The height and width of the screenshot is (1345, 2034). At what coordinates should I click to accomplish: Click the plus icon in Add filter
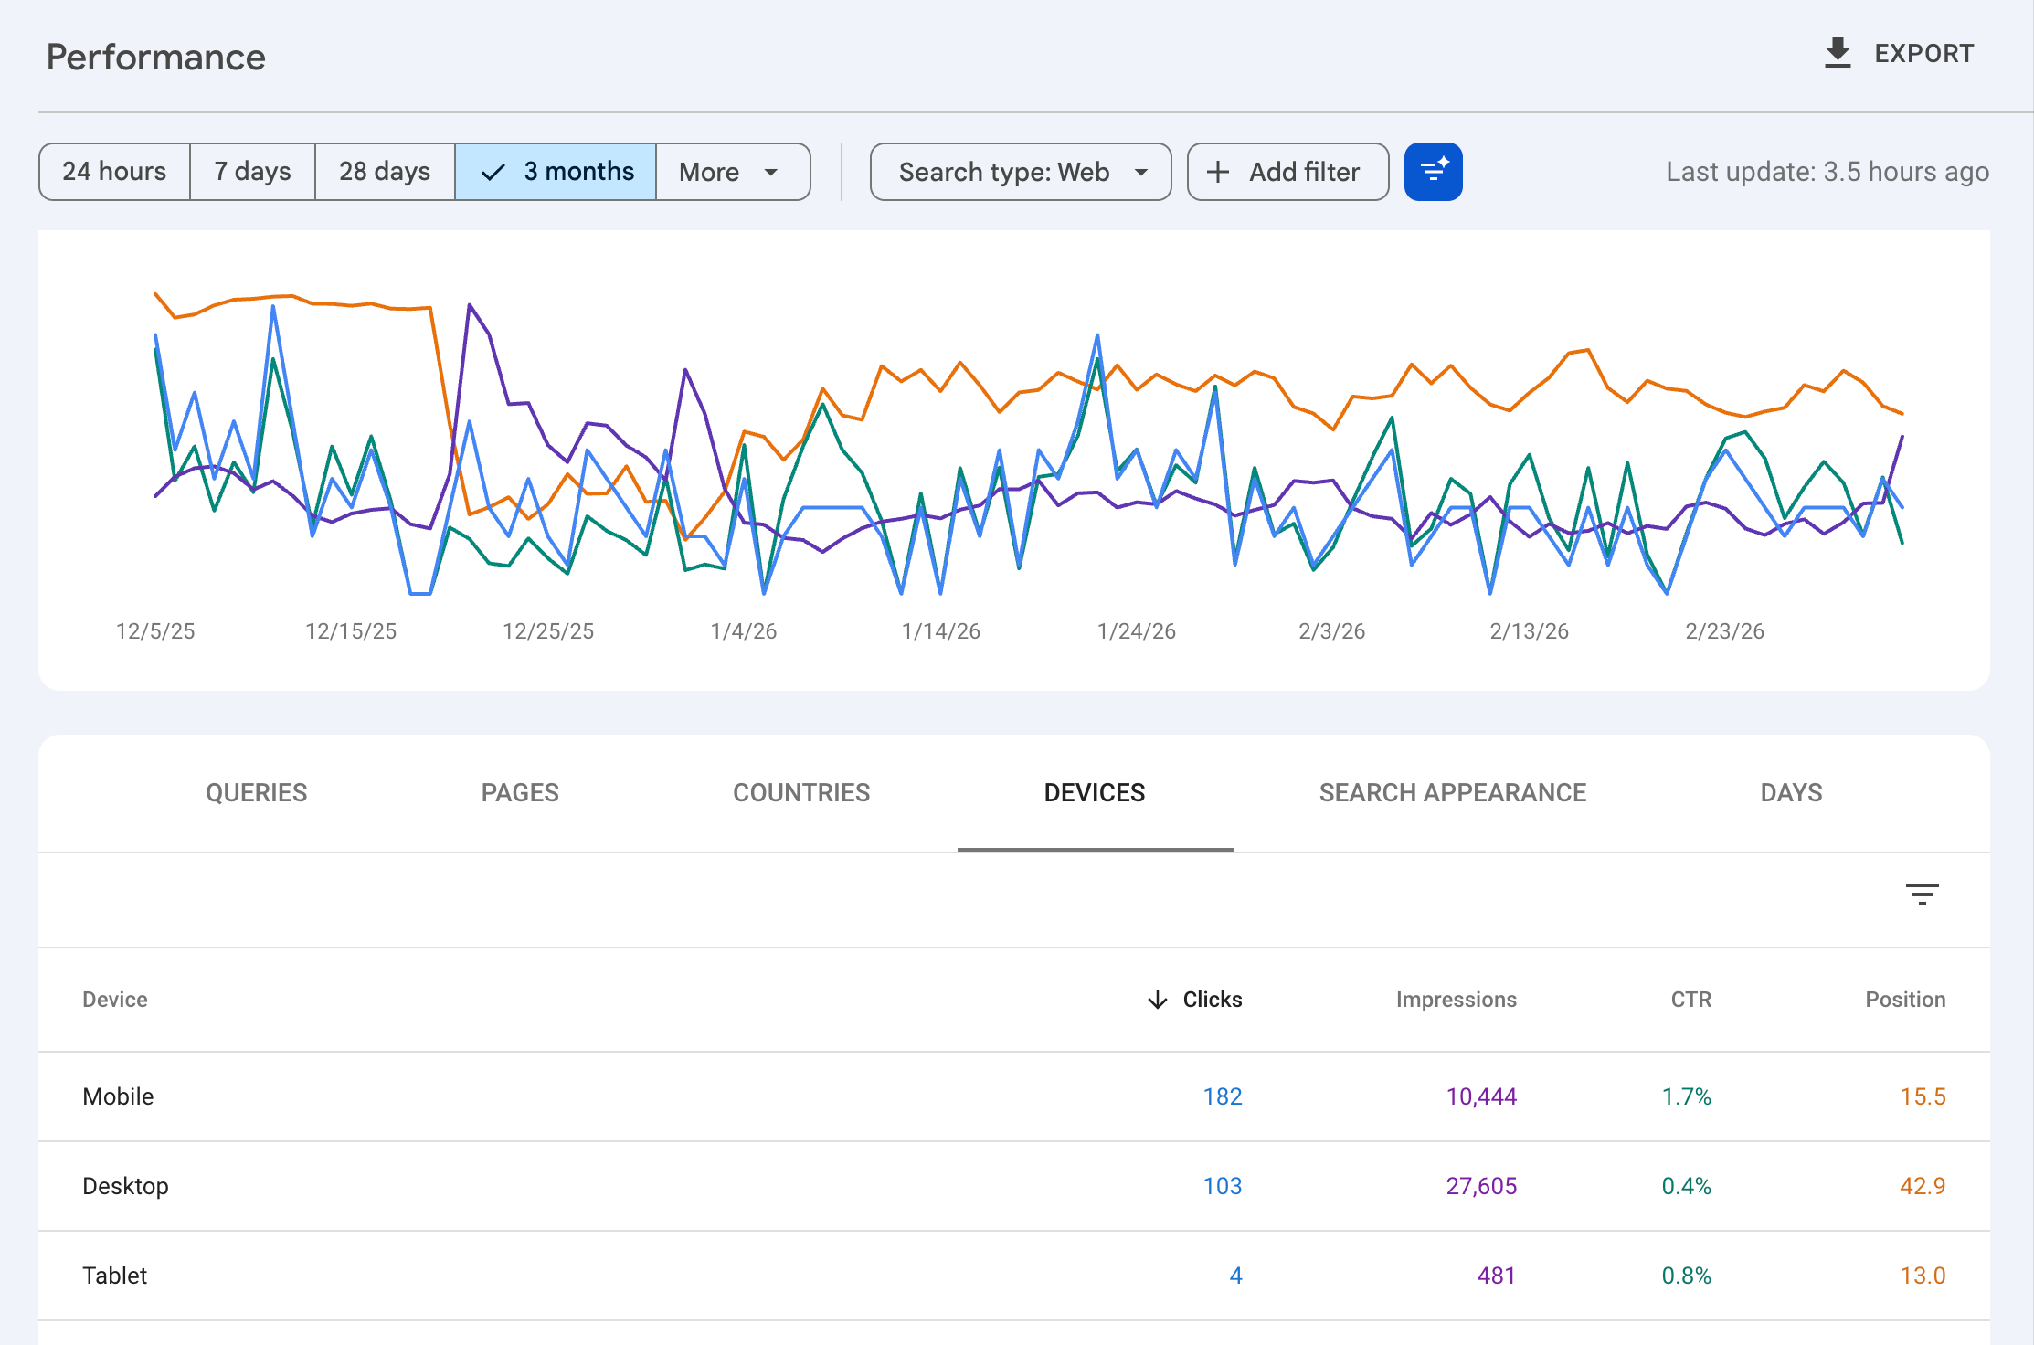click(x=1217, y=172)
